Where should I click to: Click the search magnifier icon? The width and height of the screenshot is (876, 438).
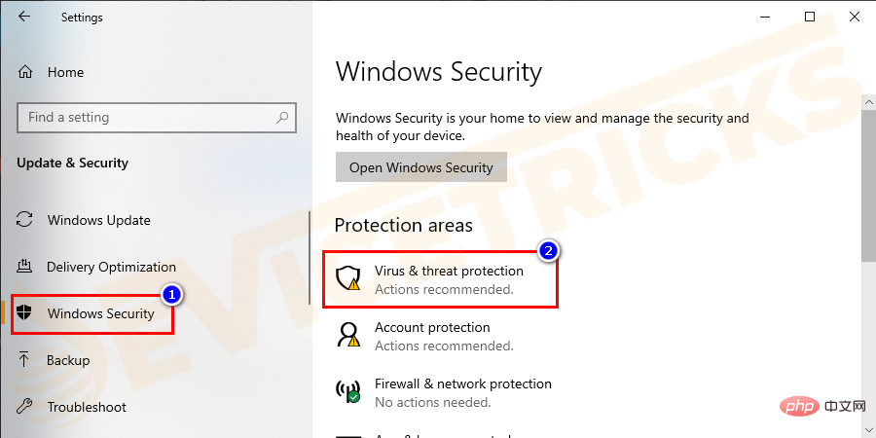click(x=282, y=118)
